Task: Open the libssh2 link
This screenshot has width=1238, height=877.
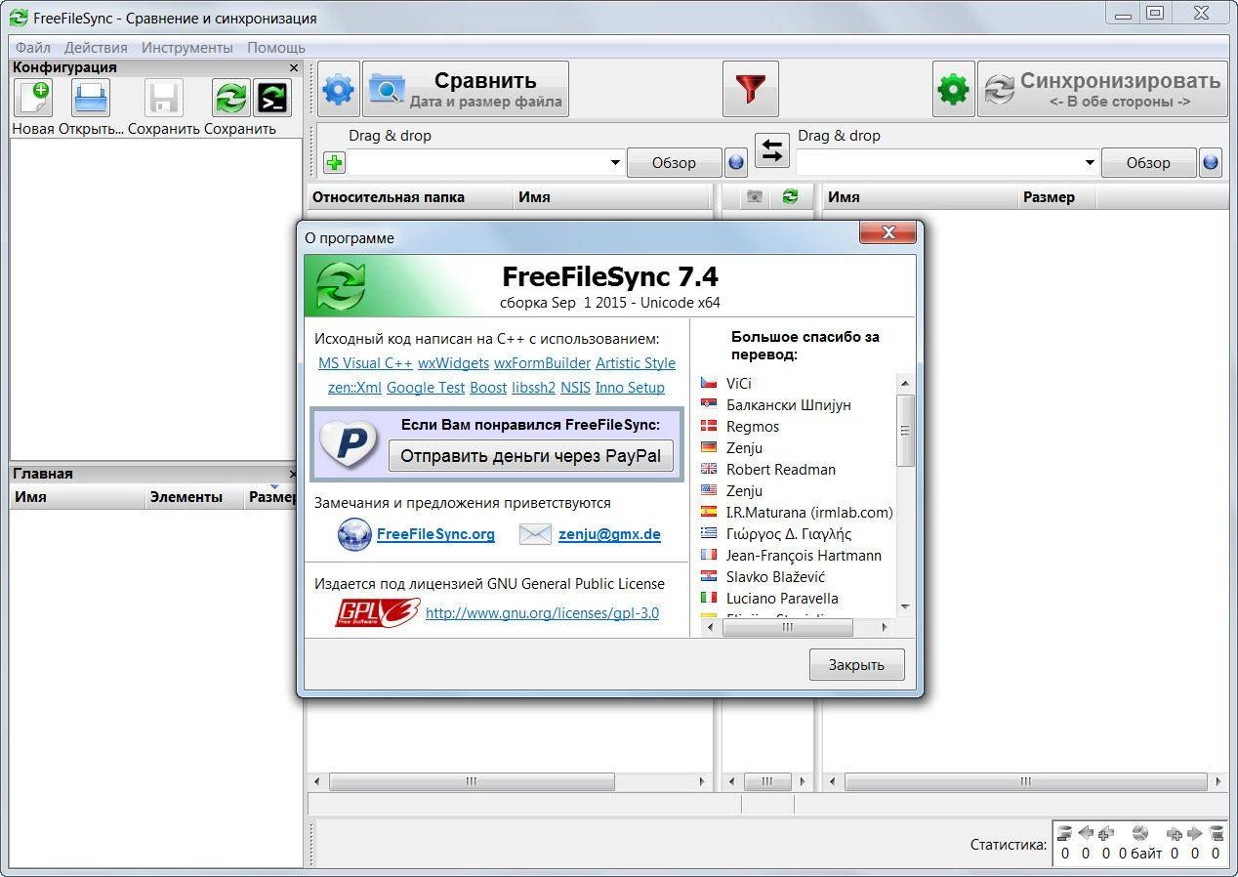Action: pyautogui.click(x=533, y=388)
